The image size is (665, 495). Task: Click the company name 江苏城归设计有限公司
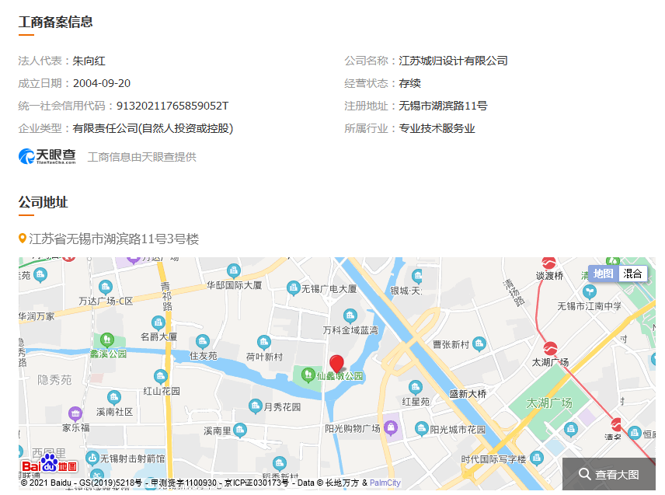pos(453,61)
